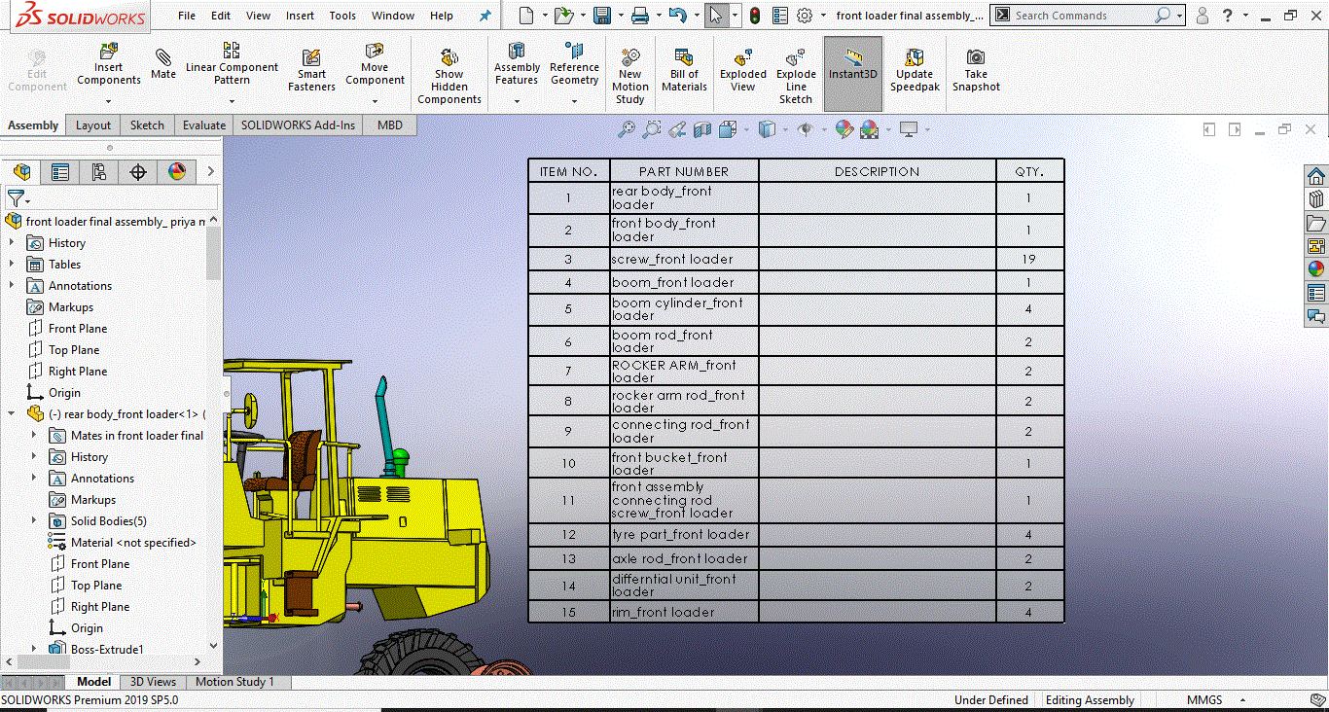The height and width of the screenshot is (712, 1329).
Task: Click the Edit Appearance icon
Action: [844, 129]
